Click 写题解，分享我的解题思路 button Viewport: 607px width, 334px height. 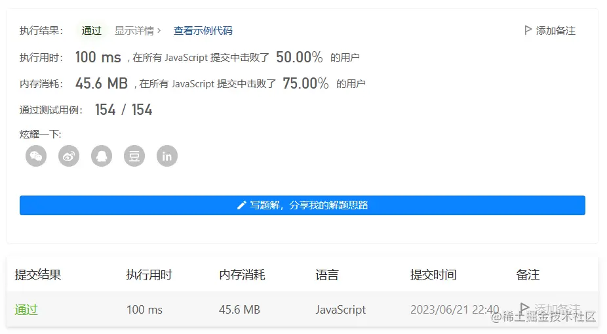tap(302, 205)
